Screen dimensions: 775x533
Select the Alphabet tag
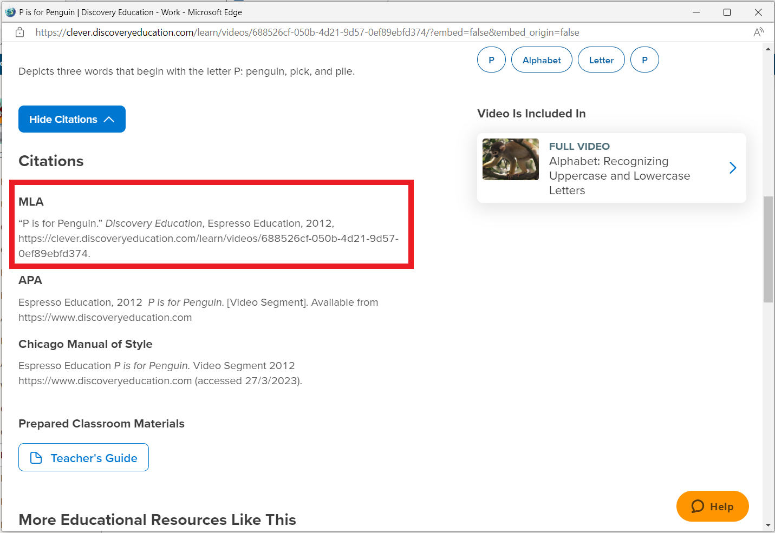pos(542,60)
